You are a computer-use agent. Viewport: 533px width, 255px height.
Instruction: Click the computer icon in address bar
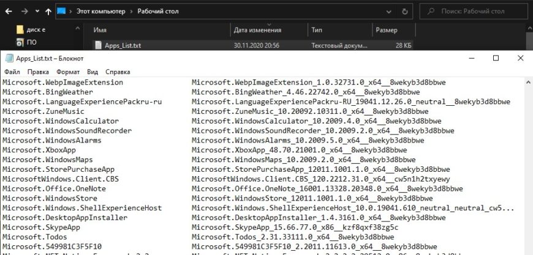pyautogui.click(x=61, y=11)
